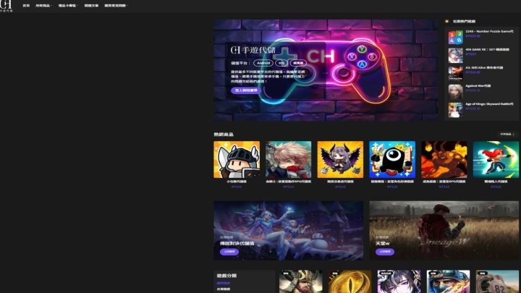Click the gold crown icon above sidebar list
This screenshot has width=521, height=293.
[447, 21]
